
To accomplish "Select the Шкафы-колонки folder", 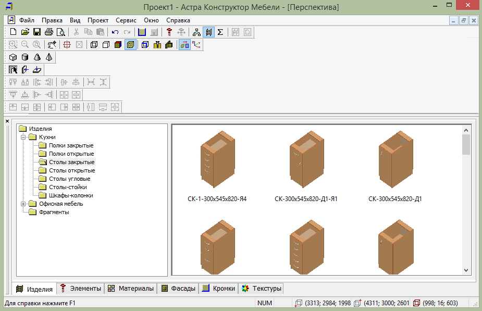I will [71, 195].
